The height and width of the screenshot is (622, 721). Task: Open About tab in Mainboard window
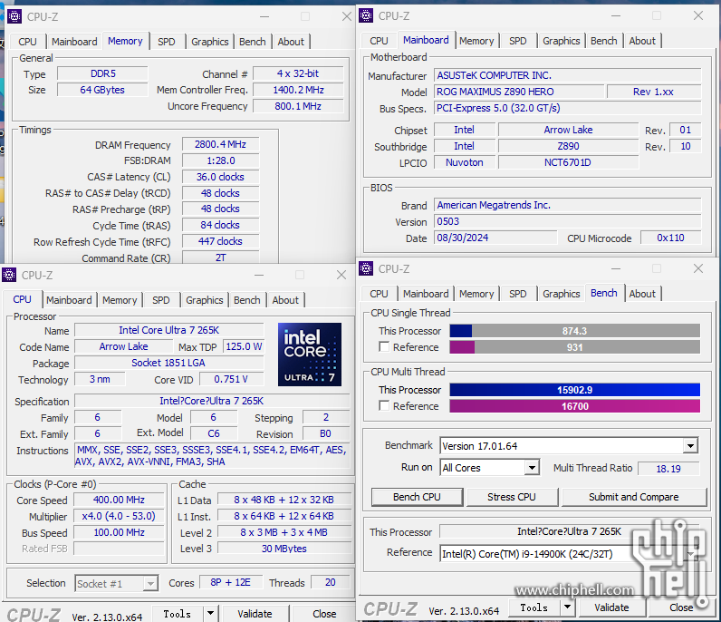642,41
